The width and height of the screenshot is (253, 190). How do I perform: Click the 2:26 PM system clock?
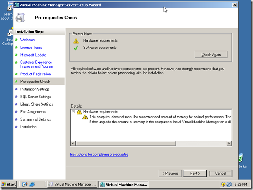click(240, 185)
